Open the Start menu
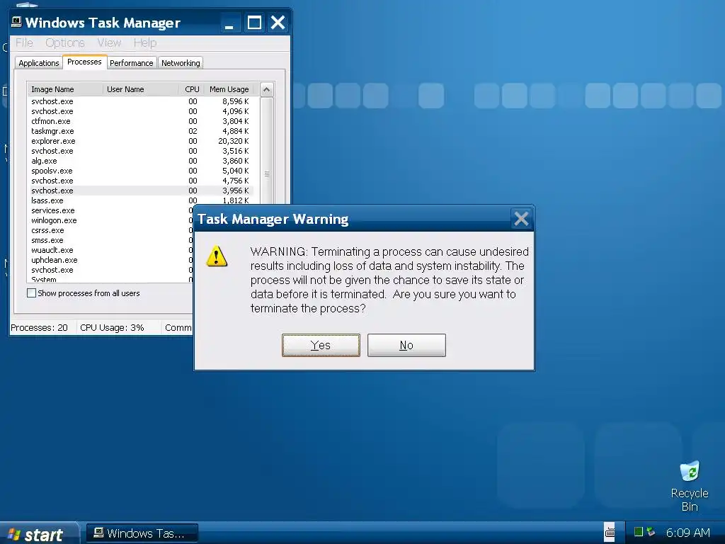 38,534
